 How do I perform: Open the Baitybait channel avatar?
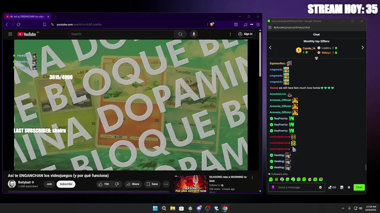12,184
